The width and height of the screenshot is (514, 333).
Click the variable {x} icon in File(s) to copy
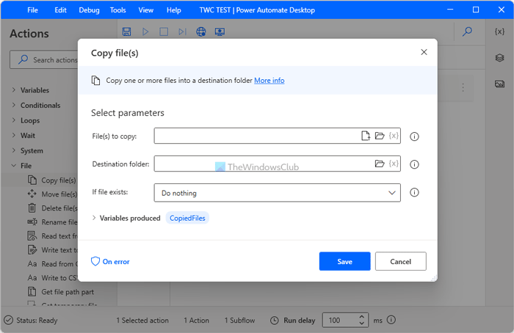[393, 136]
